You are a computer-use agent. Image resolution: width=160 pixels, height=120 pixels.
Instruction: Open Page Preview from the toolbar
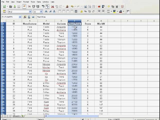[38, 6]
